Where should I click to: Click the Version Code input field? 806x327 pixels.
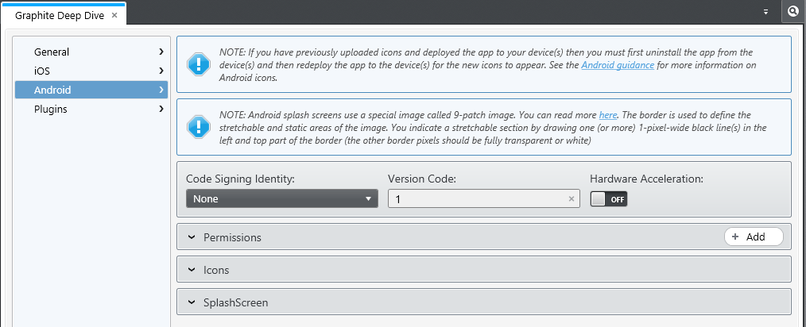pyautogui.click(x=484, y=198)
